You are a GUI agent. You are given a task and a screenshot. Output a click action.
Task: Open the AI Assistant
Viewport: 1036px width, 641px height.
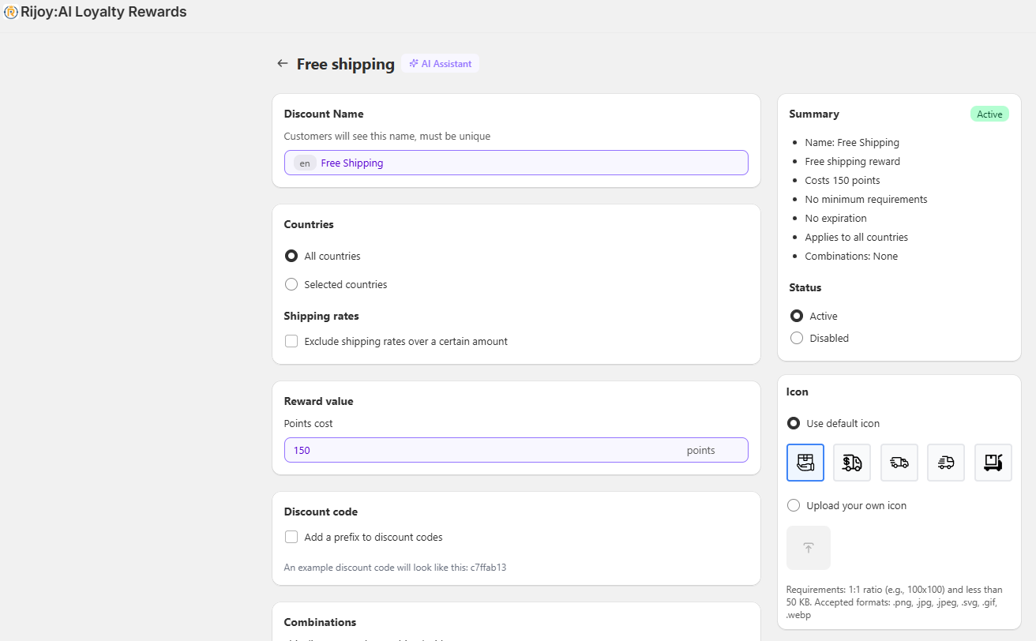point(440,63)
